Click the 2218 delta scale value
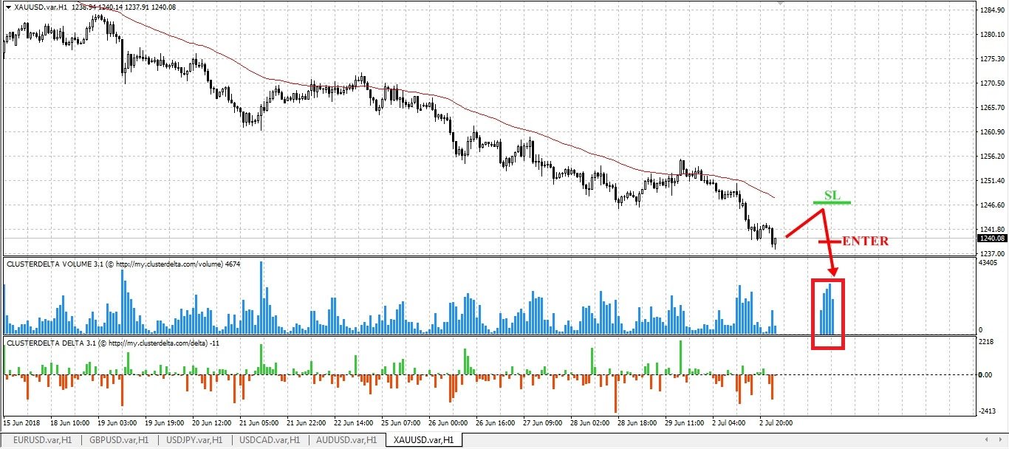1009x449 pixels. (x=986, y=343)
